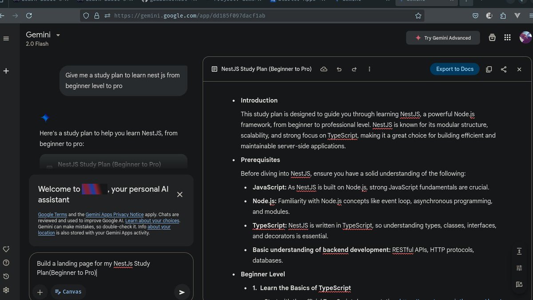Screen dimensions: 533x300
Task: Open the Google account avatar
Action: point(525,37)
